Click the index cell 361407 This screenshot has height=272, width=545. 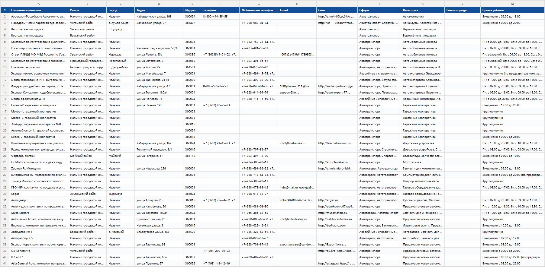tap(192, 23)
